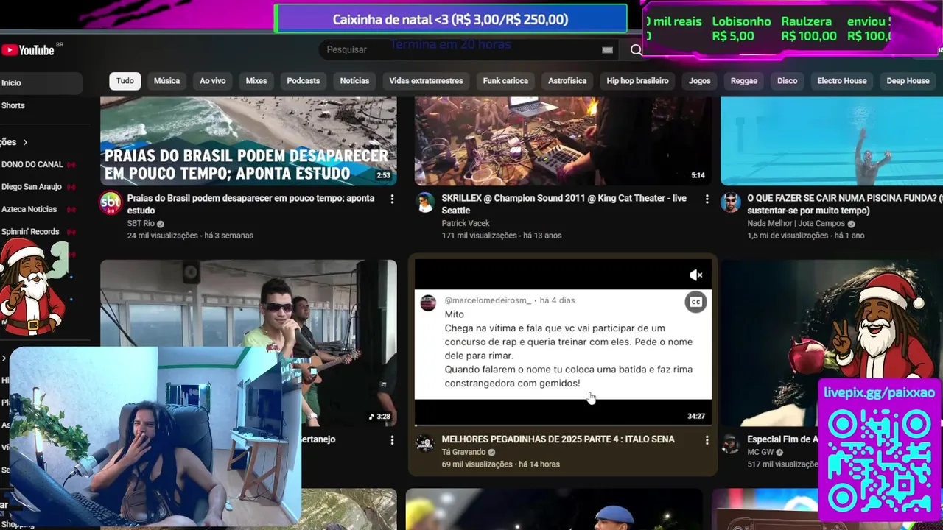The width and height of the screenshot is (943, 530).
Task: Select the Funk carioca chip
Action: (505, 81)
